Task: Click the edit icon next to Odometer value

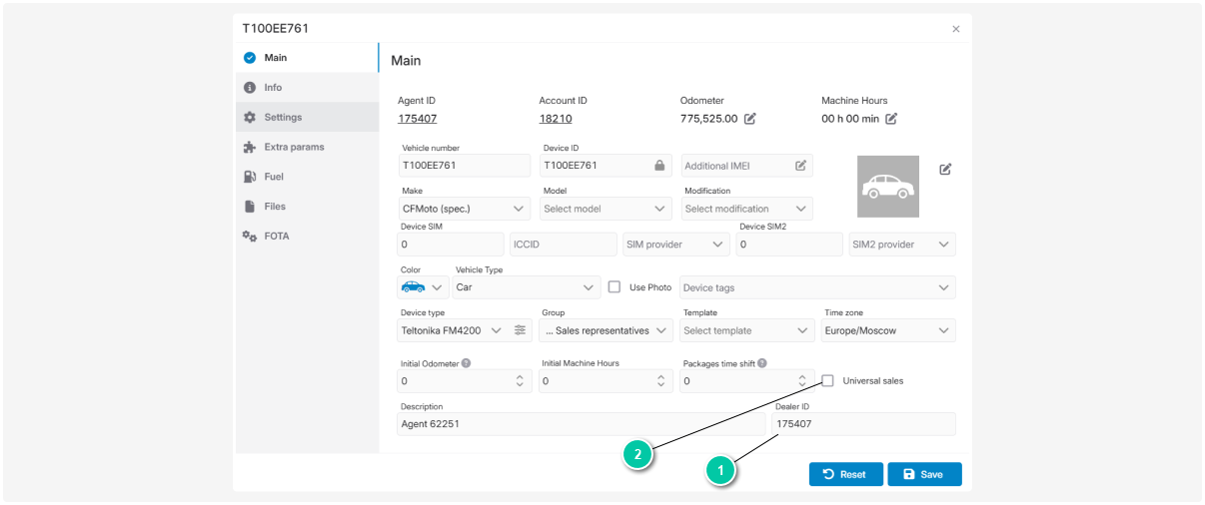Action: (x=750, y=119)
